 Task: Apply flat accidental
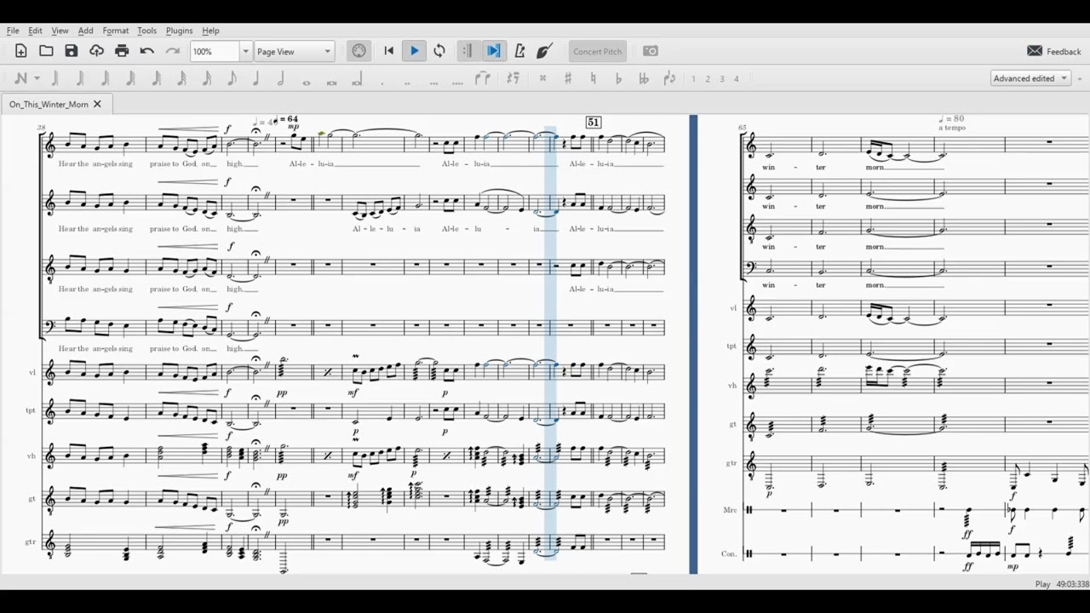click(618, 78)
